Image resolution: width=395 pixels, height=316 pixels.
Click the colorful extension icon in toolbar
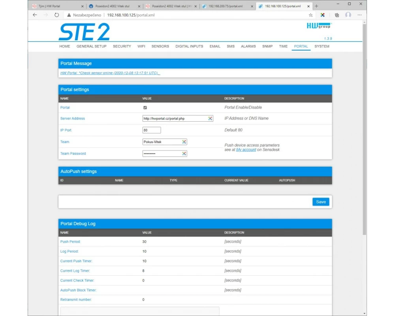(323, 15)
